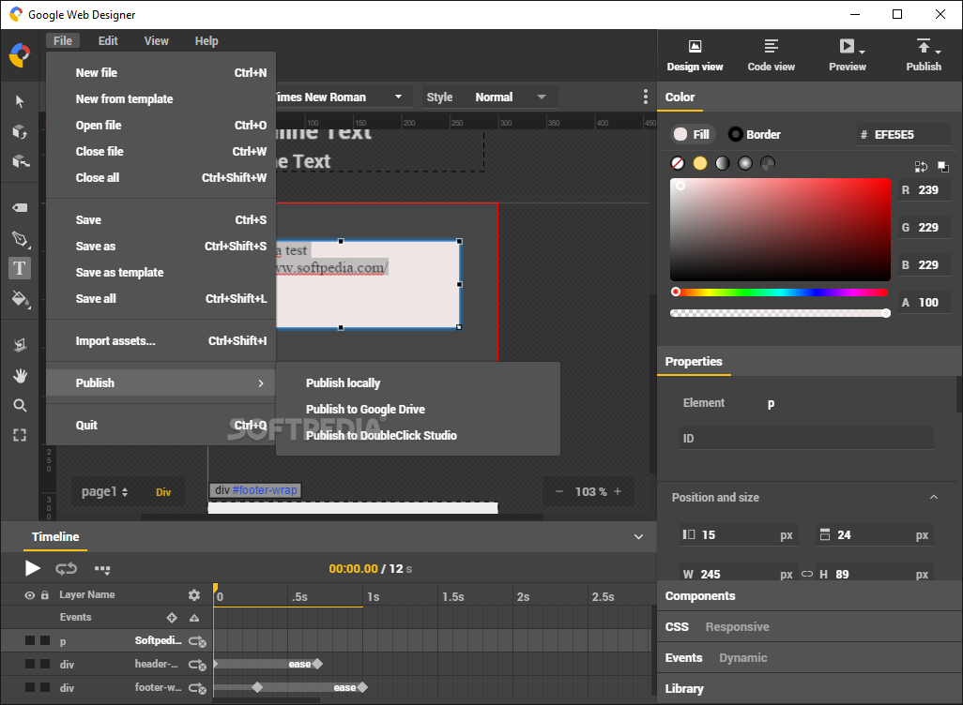Image resolution: width=963 pixels, height=705 pixels.
Task: Choose the linear gradient fill type
Action: (x=723, y=163)
